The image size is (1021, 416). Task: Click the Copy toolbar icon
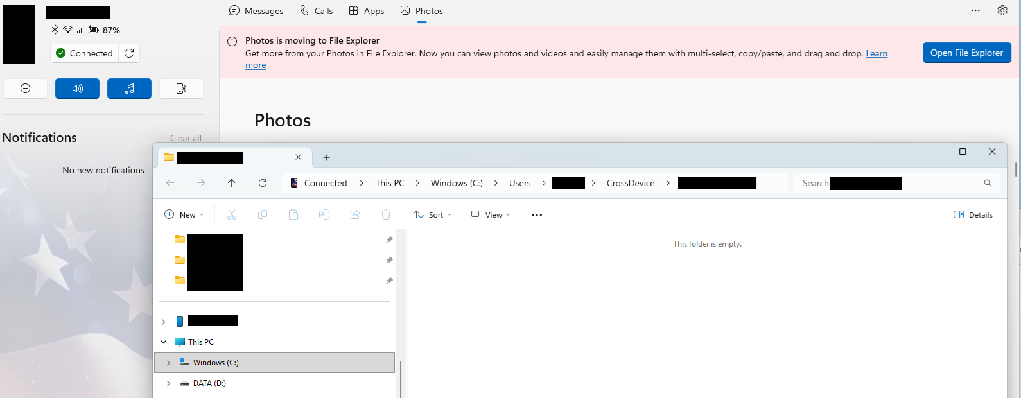(263, 214)
